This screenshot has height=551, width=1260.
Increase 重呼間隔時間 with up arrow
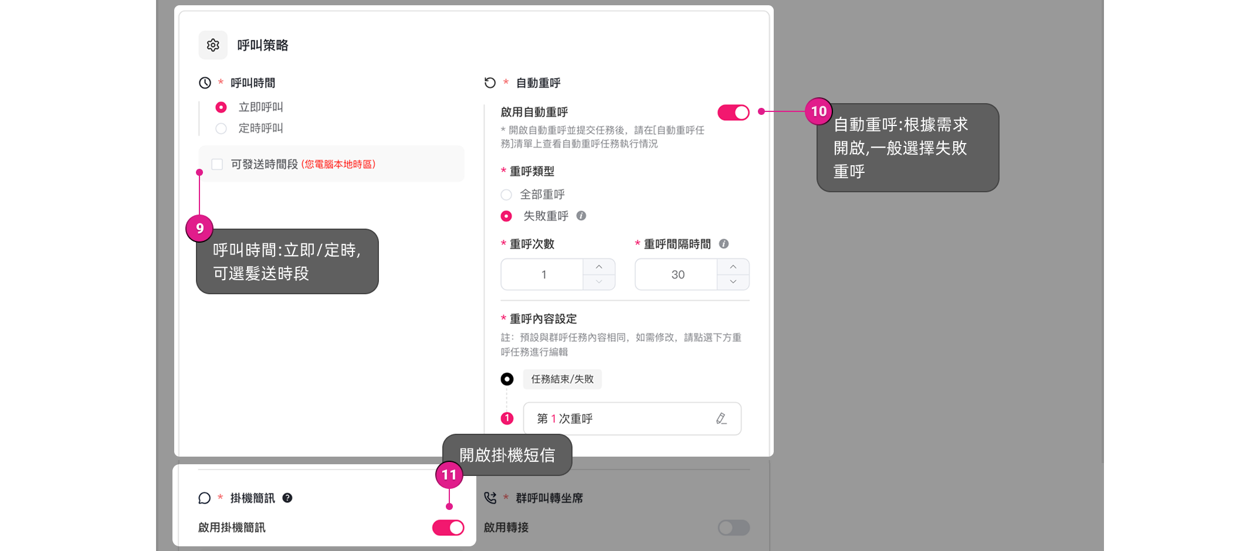point(733,267)
